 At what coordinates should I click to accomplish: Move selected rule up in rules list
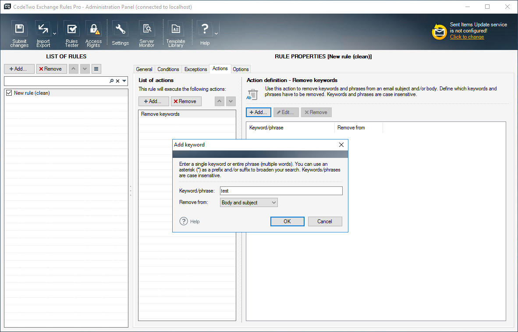pos(73,69)
